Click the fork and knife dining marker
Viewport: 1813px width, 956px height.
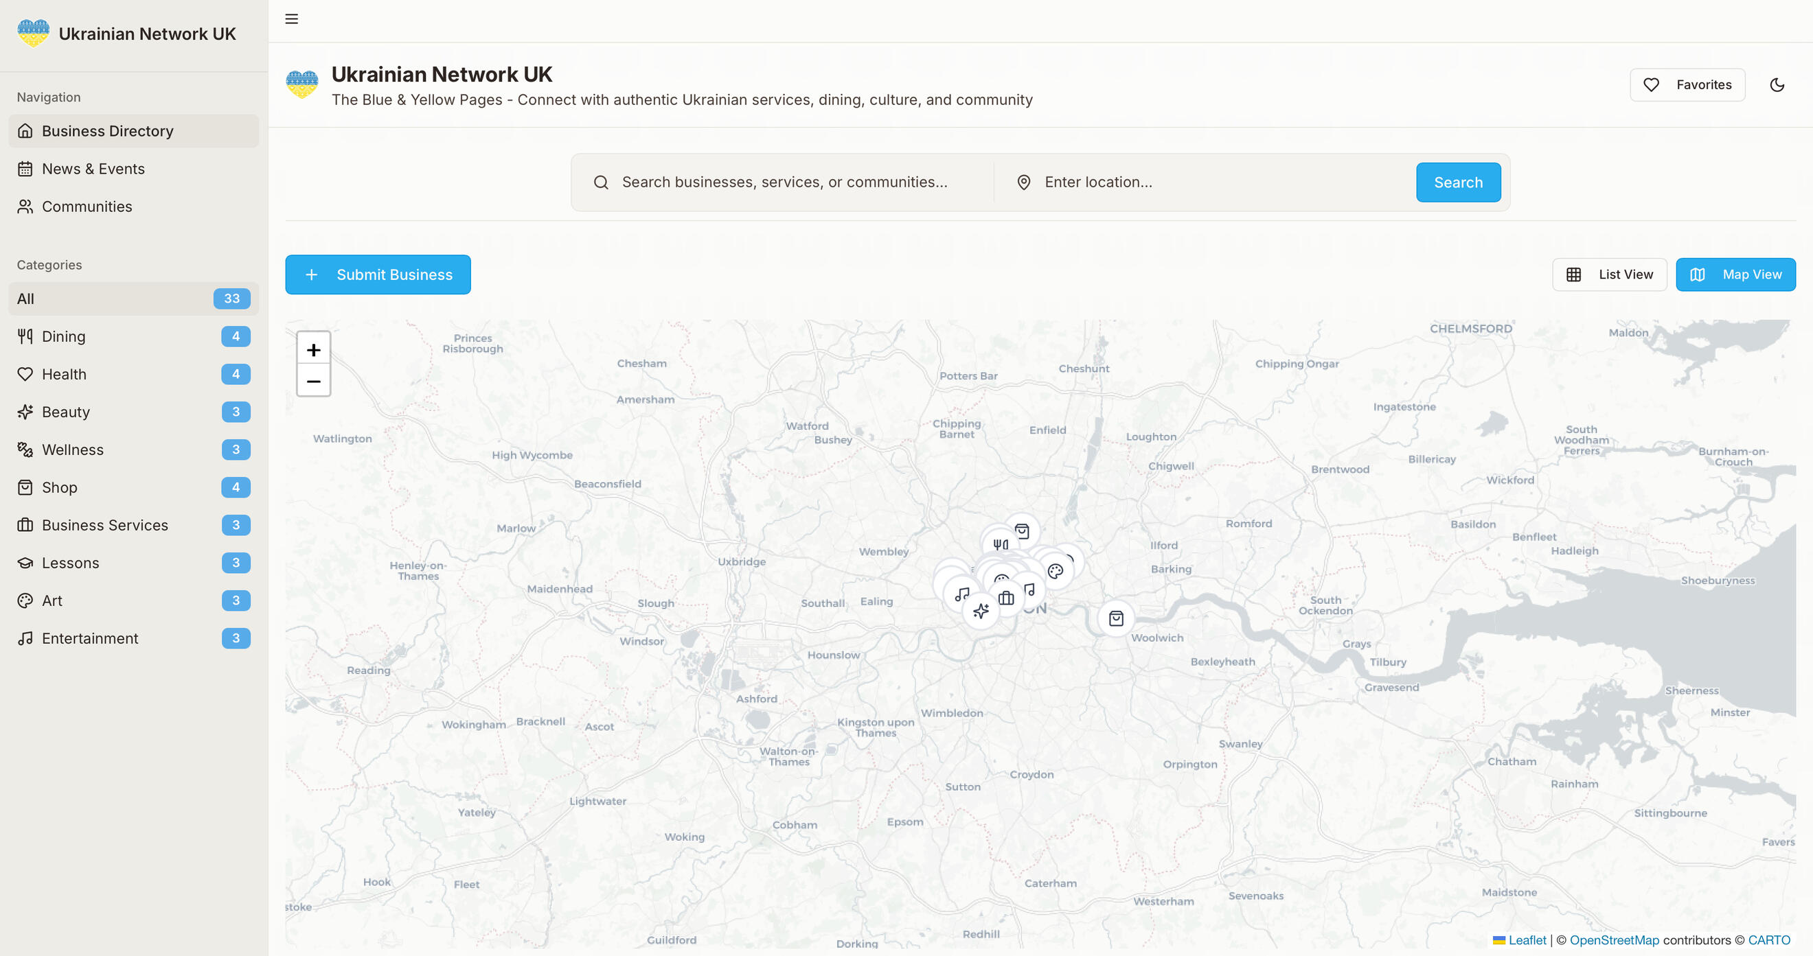click(1000, 544)
